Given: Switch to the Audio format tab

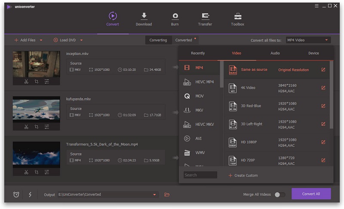Looking at the screenshot, I should [x=275, y=53].
